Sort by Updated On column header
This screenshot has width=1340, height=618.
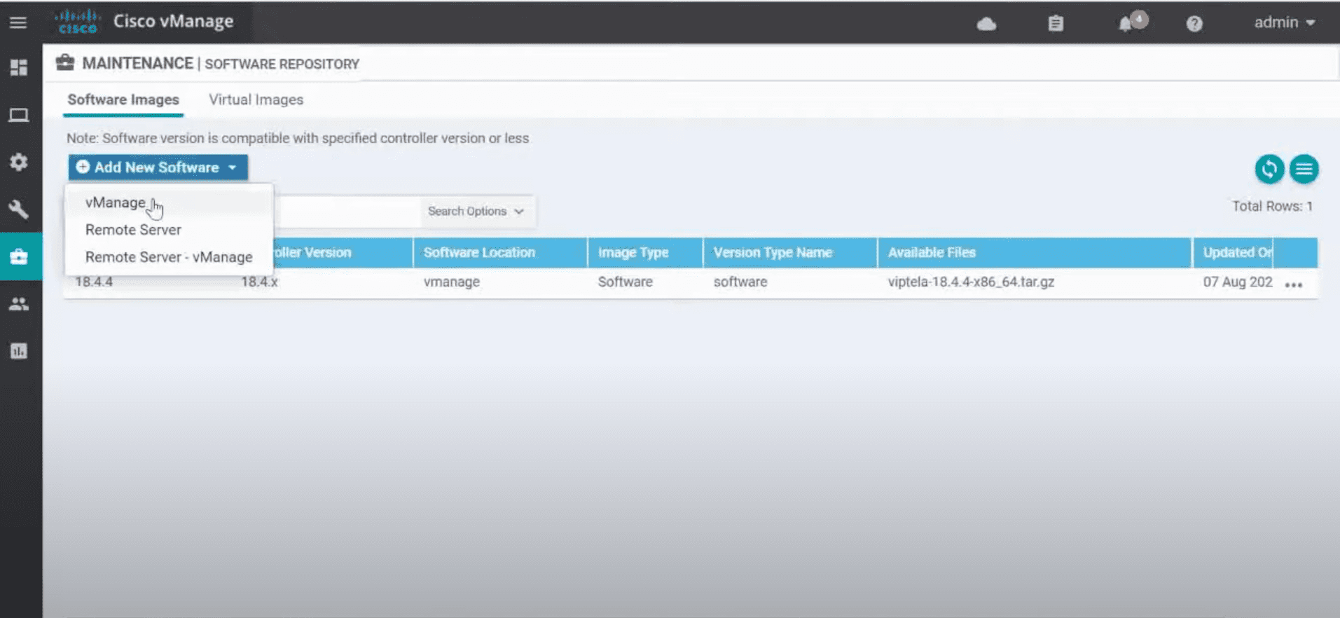1238,252
